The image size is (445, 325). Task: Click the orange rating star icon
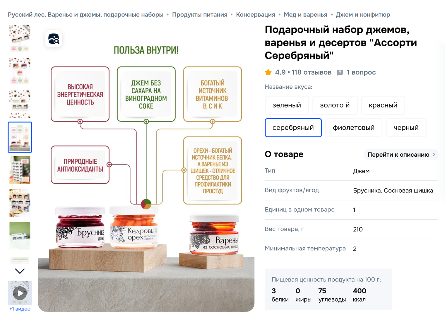(268, 72)
